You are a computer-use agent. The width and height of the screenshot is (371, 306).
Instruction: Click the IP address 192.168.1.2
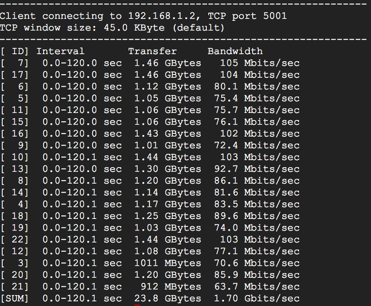click(162, 16)
